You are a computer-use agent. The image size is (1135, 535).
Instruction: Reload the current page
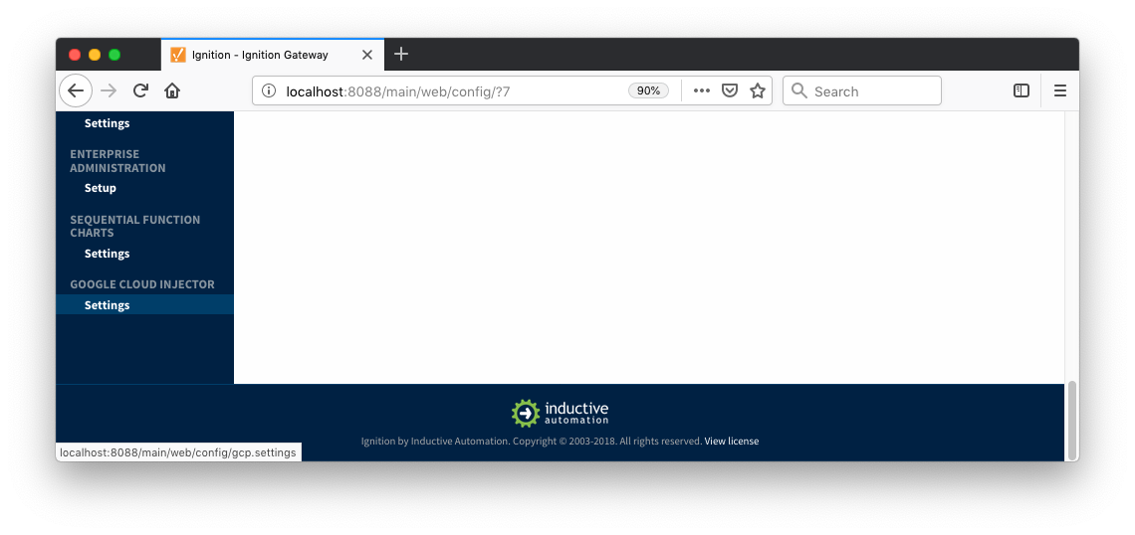click(140, 90)
